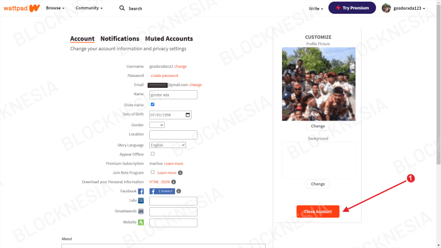Click into the Location input field
The height and width of the screenshot is (248, 441).
click(173, 135)
